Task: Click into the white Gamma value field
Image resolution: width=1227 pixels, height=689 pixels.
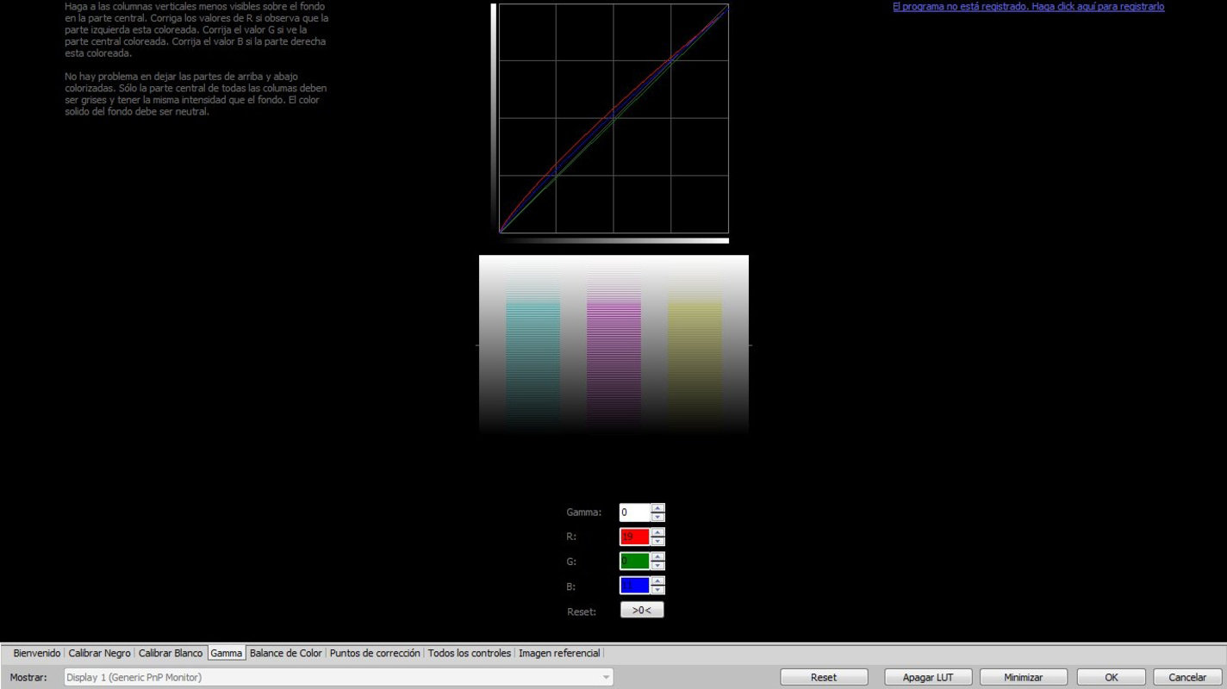Action: (635, 512)
